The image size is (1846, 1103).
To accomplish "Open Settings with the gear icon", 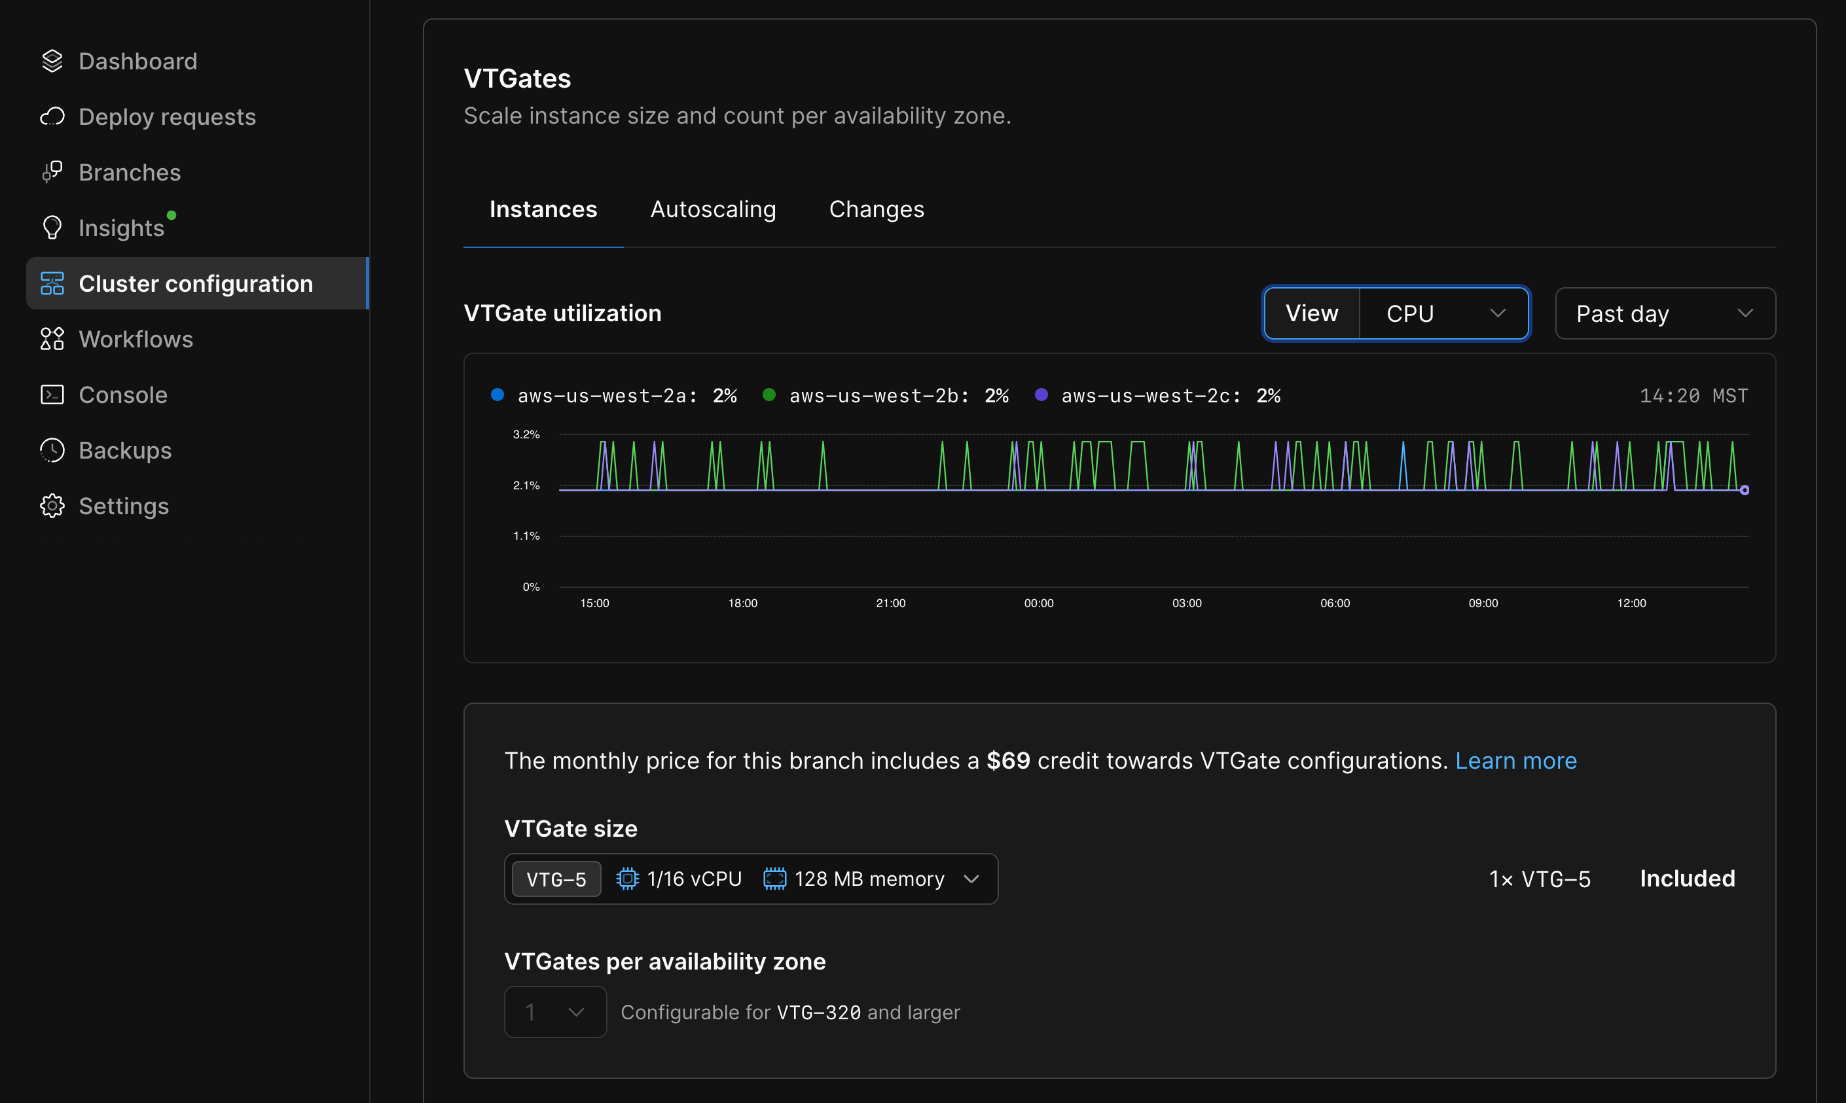I will pyautogui.click(x=52, y=506).
